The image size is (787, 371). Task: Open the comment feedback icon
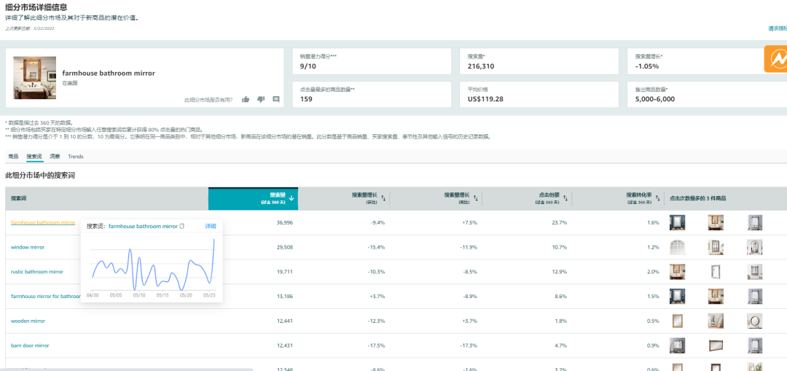click(276, 100)
